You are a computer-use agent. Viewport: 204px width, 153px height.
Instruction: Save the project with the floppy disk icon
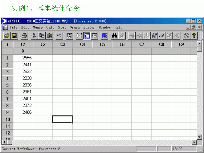pos(14,35)
